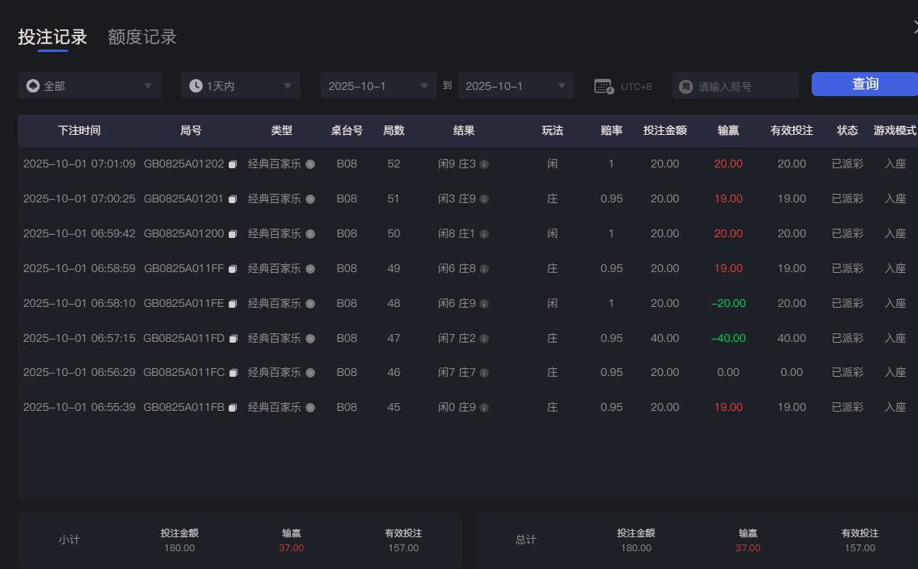Image resolution: width=918 pixels, height=569 pixels.
Task: Open the start date 2025-10-1 dropdown
Action: click(378, 85)
